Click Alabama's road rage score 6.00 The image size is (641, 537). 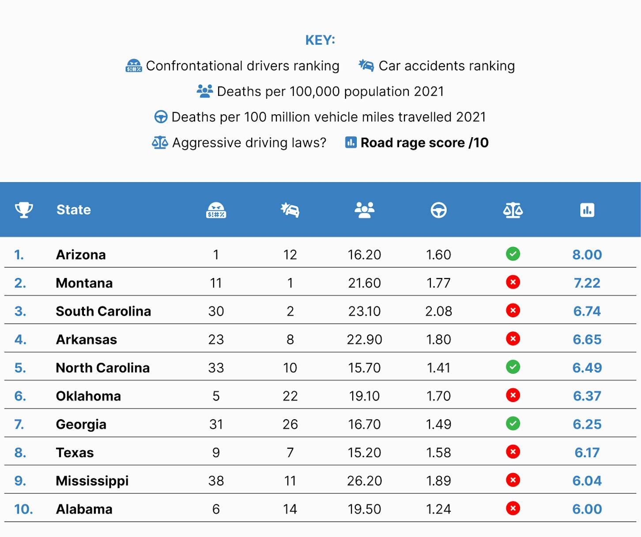[587, 509]
